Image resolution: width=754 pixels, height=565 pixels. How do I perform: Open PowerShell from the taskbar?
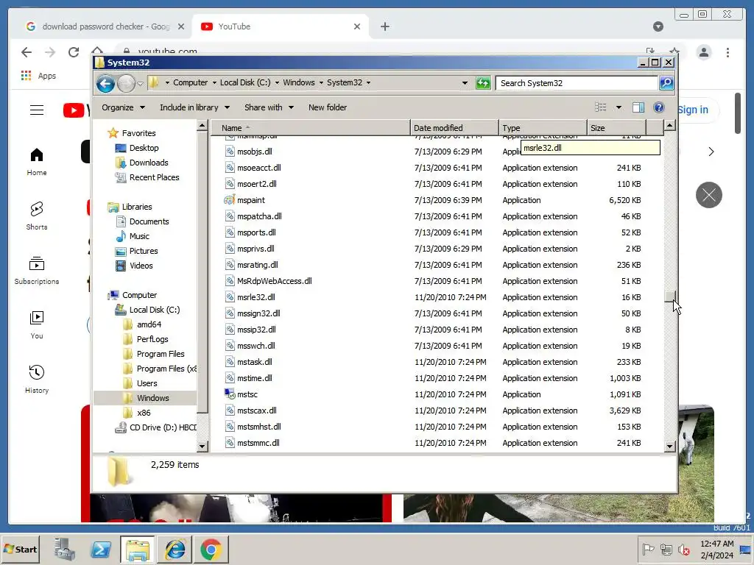(x=101, y=549)
